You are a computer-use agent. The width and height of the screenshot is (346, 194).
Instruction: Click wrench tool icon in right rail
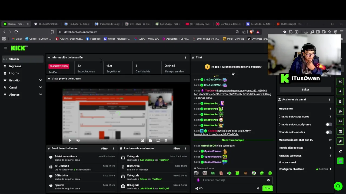340,141
